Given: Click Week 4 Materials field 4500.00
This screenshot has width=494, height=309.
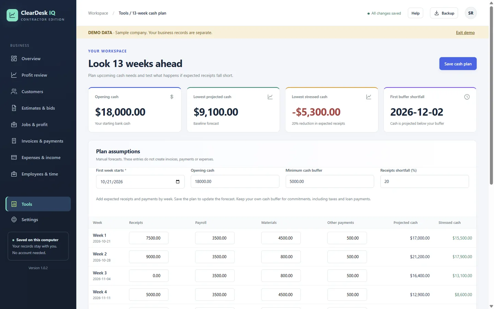Looking at the screenshot, I should tap(281, 295).
